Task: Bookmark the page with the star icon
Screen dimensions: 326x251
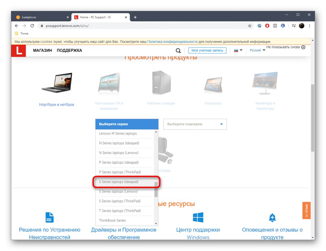Action: click(x=250, y=26)
